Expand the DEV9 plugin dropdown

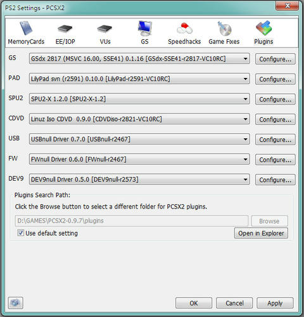(x=139, y=179)
